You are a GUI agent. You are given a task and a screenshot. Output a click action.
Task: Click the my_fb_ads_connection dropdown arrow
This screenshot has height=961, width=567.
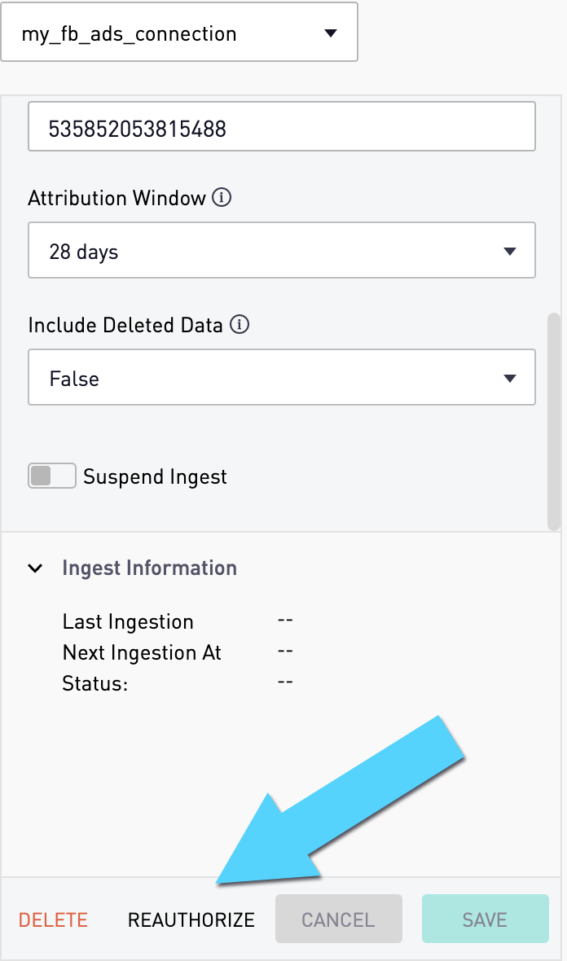point(331,33)
